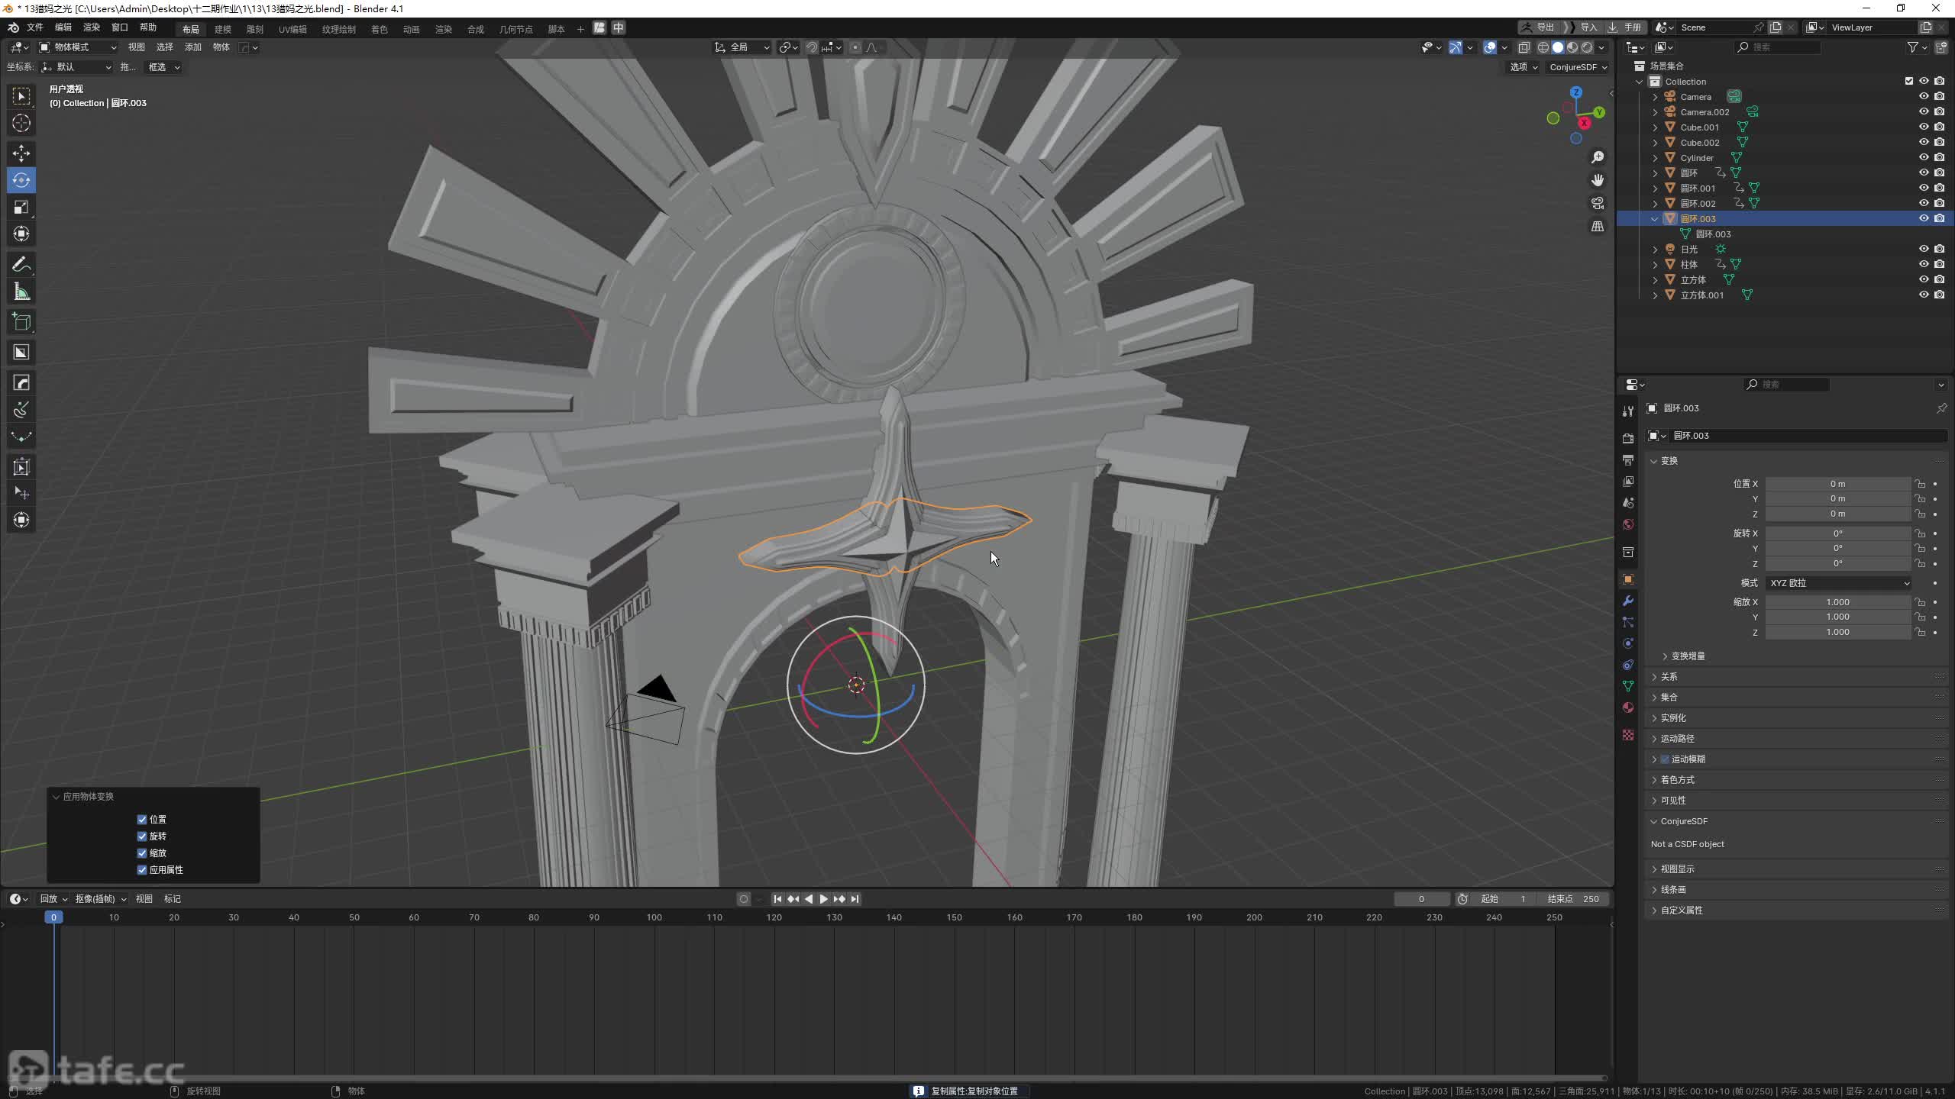Select the Measure tool
The width and height of the screenshot is (1955, 1099).
click(x=21, y=292)
